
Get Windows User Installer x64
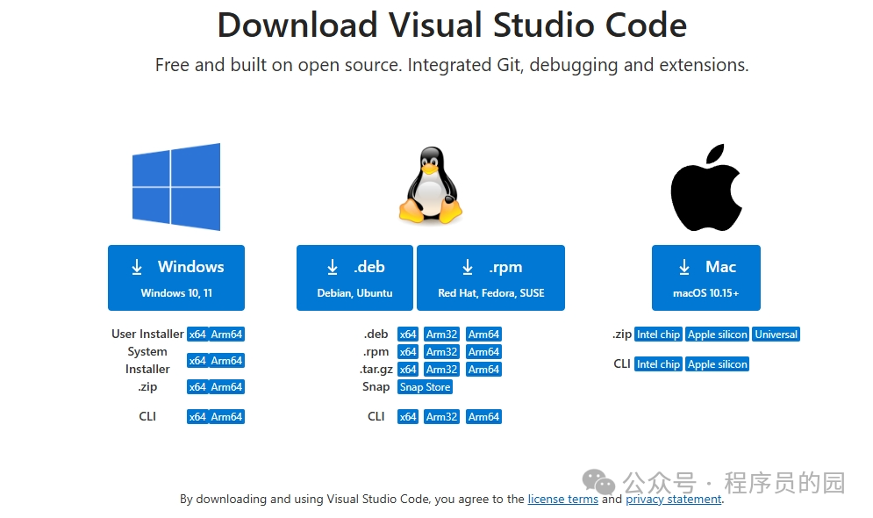tap(197, 335)
